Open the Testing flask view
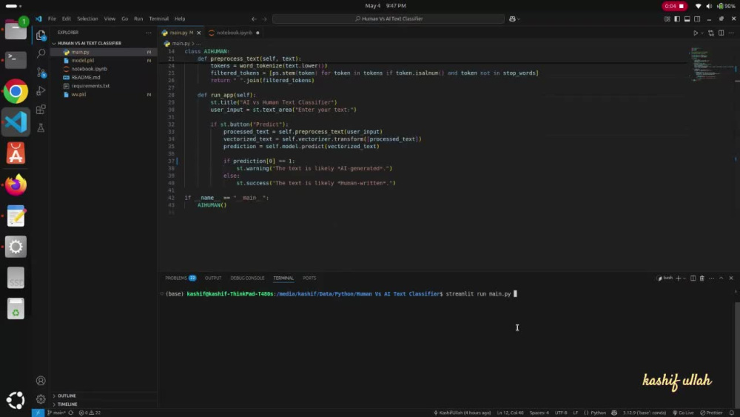This screenshot has height=417, width=740. (x=41, y=128)
